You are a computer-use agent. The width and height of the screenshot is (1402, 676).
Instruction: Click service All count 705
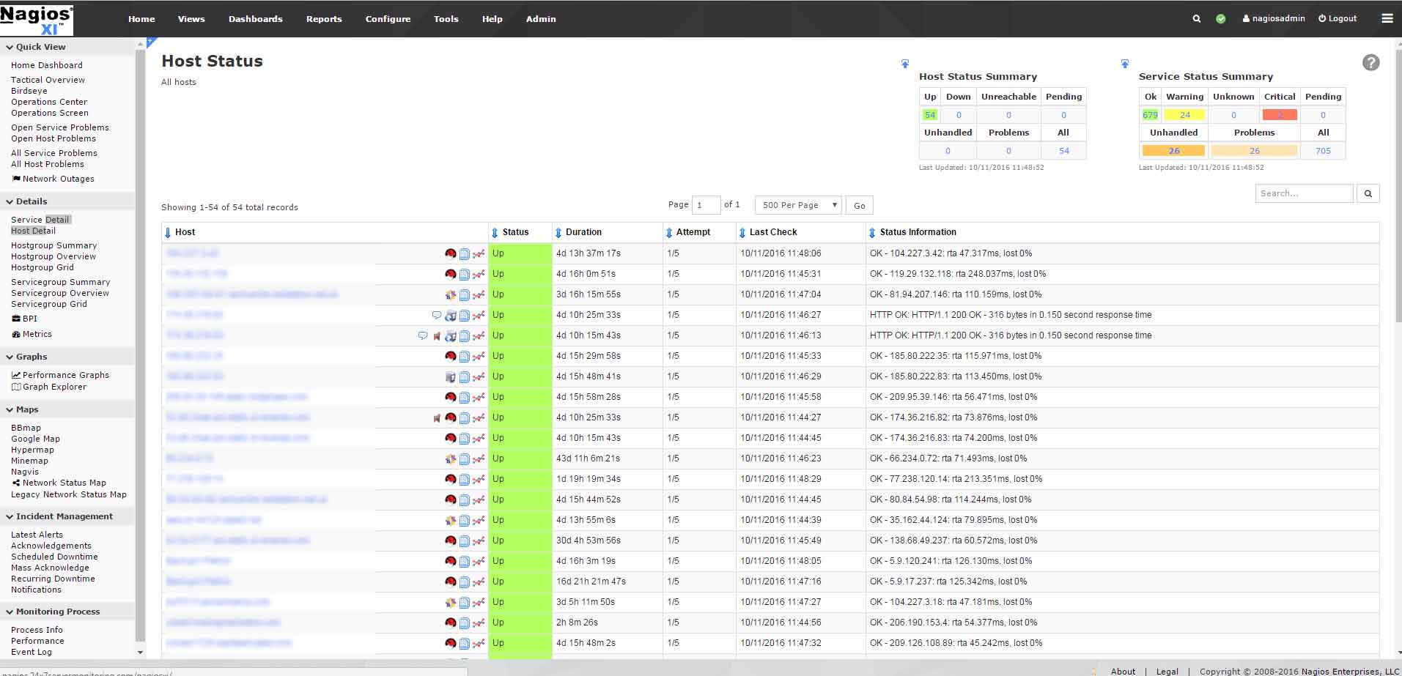tap(1323, 151)
